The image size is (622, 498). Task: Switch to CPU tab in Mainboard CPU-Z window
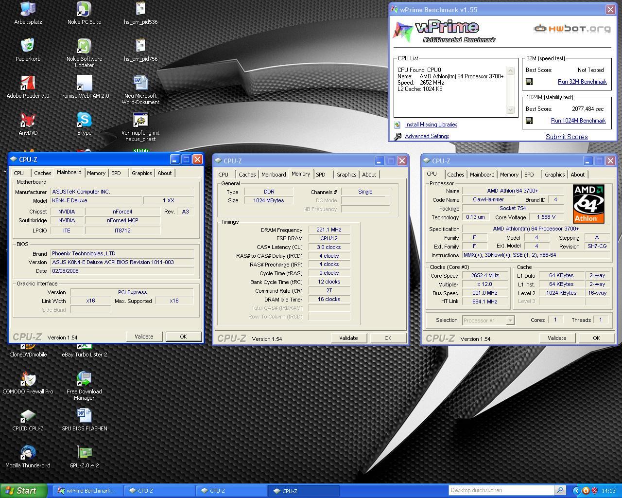point(19,173)
